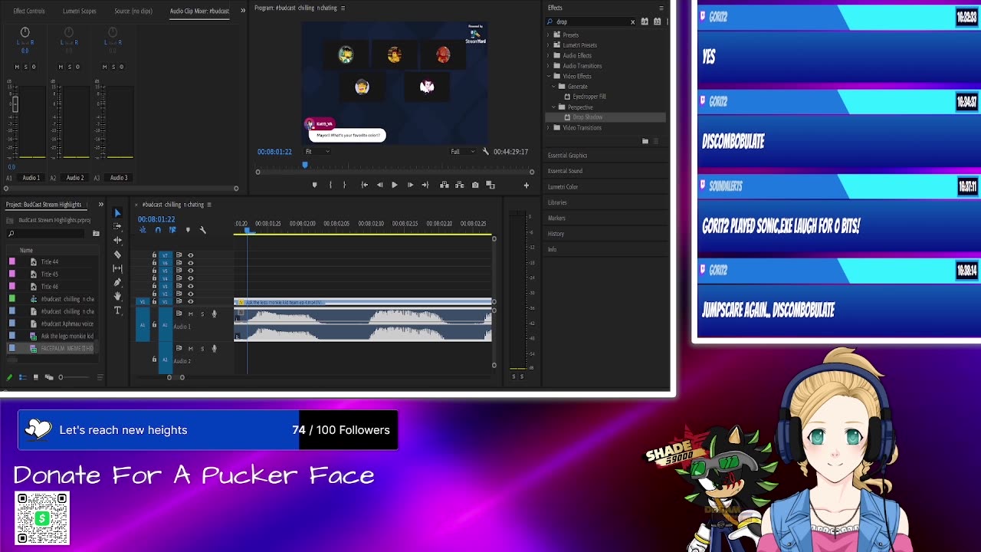Toggle lock on V7 track
Screen dimensions: 981x552
(x=154, y=255)
